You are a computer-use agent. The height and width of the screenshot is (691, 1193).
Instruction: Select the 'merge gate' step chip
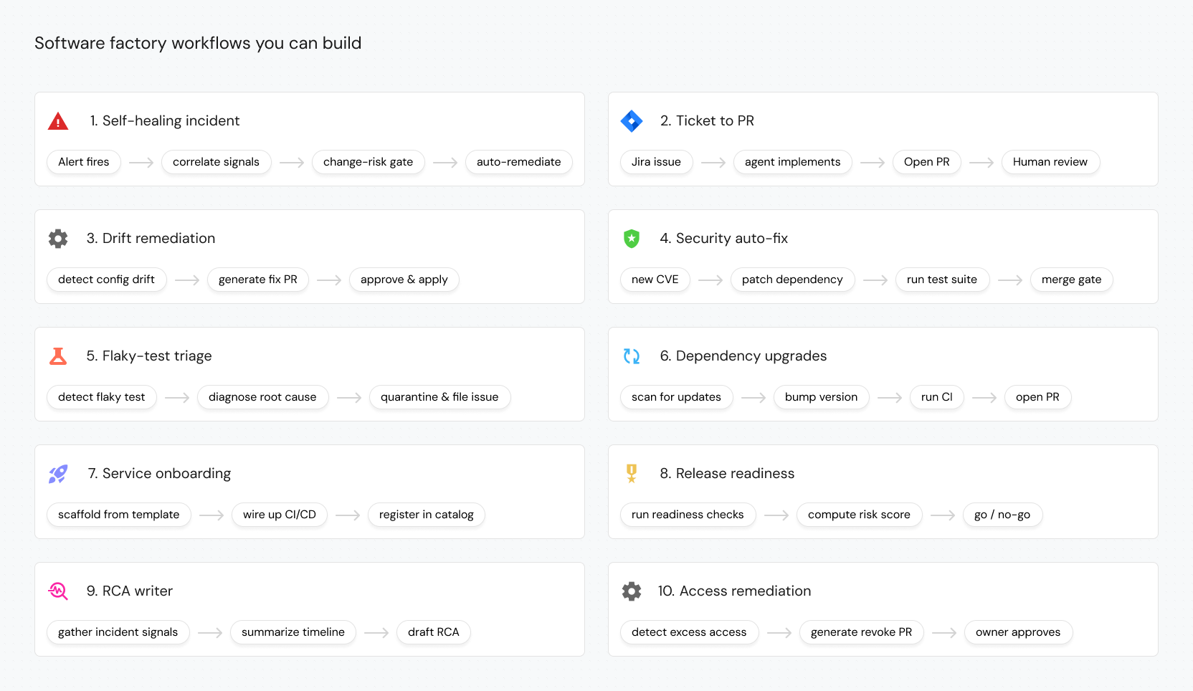point(1072,280)
